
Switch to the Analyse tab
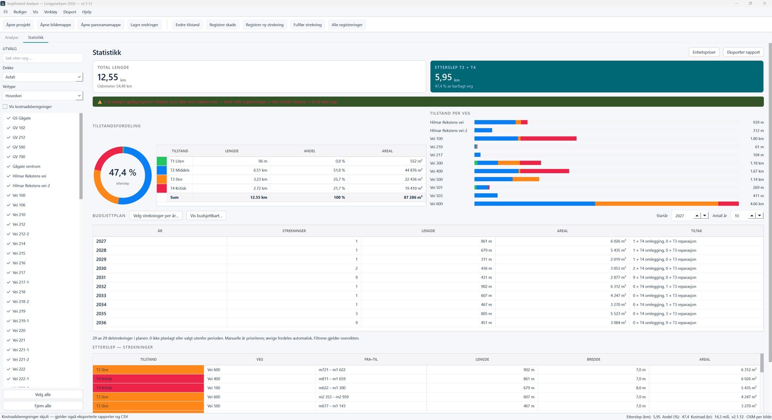pyautogui.click(x=12, y=38)
